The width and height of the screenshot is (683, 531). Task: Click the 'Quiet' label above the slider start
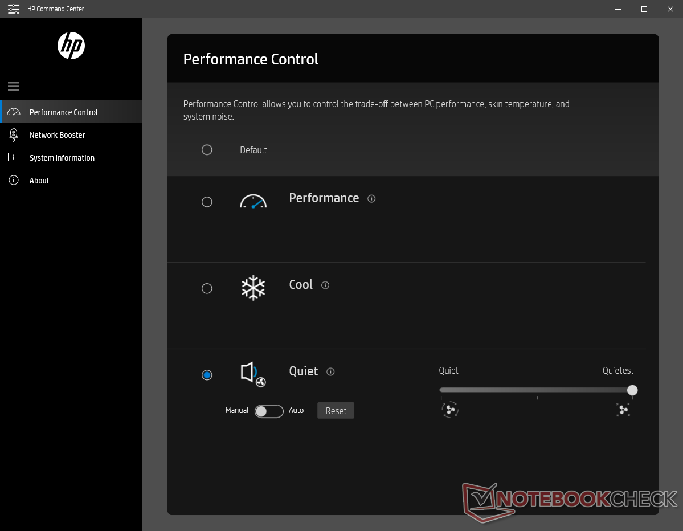point(449,371)
